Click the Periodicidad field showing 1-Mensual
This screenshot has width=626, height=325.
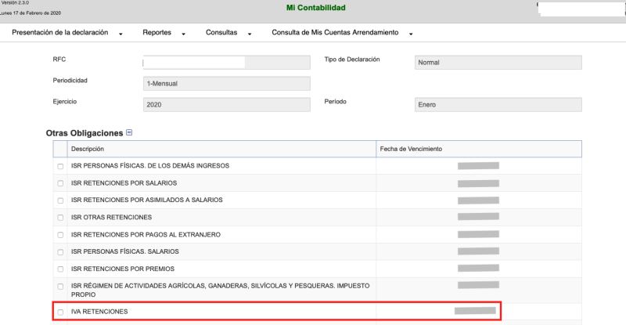(227, 84)
